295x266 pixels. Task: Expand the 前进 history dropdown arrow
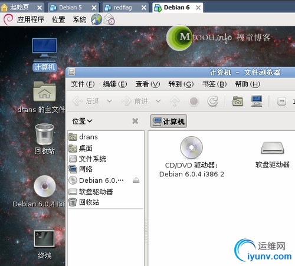tap(158, 101)
